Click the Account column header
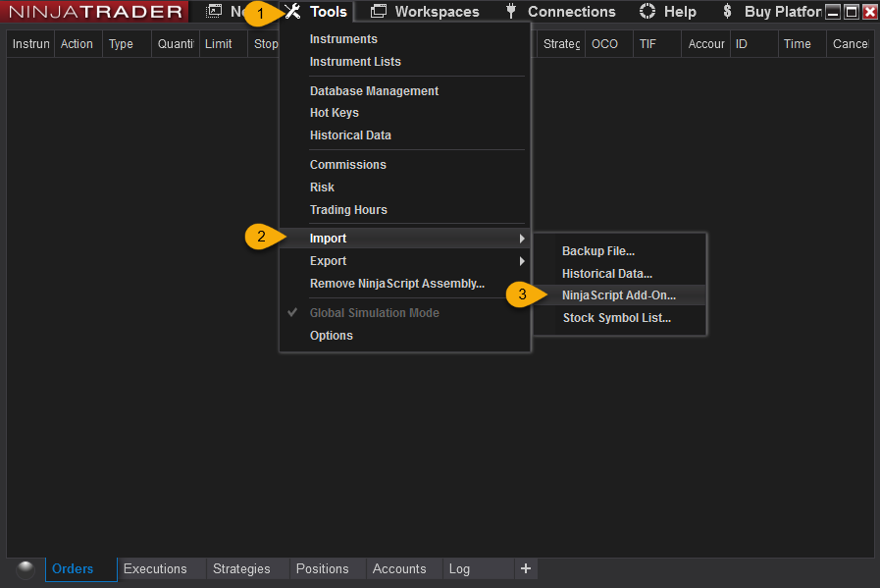This screenshot has height=588, width=880. (706, 44)
